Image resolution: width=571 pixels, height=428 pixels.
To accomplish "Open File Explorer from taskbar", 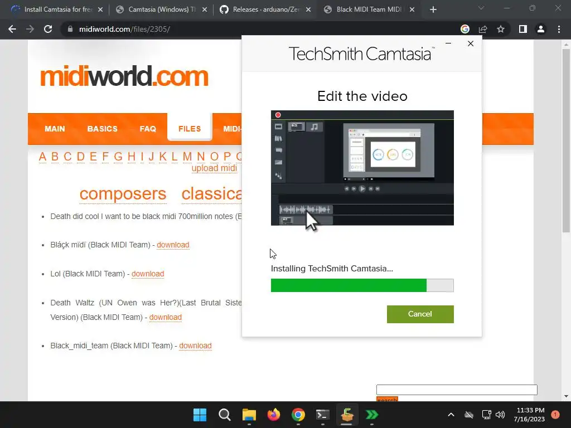I will [249, 415].
